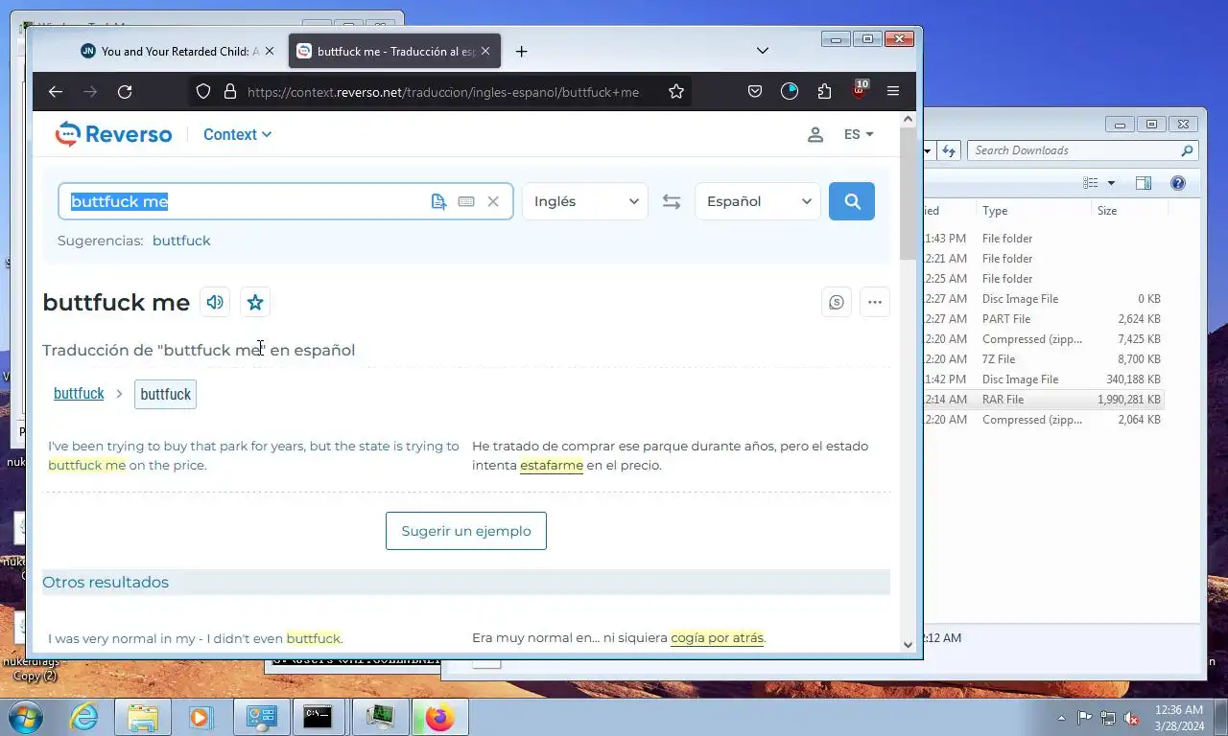Image resolution: width=1228 pixels, height=736 pixels.
Task: Select the PART File row in Explorer
Action: 1043,319
